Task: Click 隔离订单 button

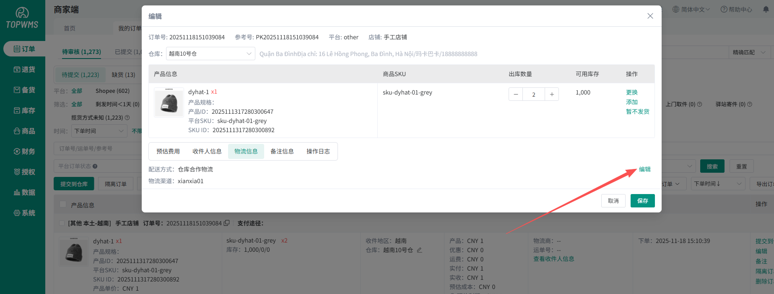Action: 116,184
